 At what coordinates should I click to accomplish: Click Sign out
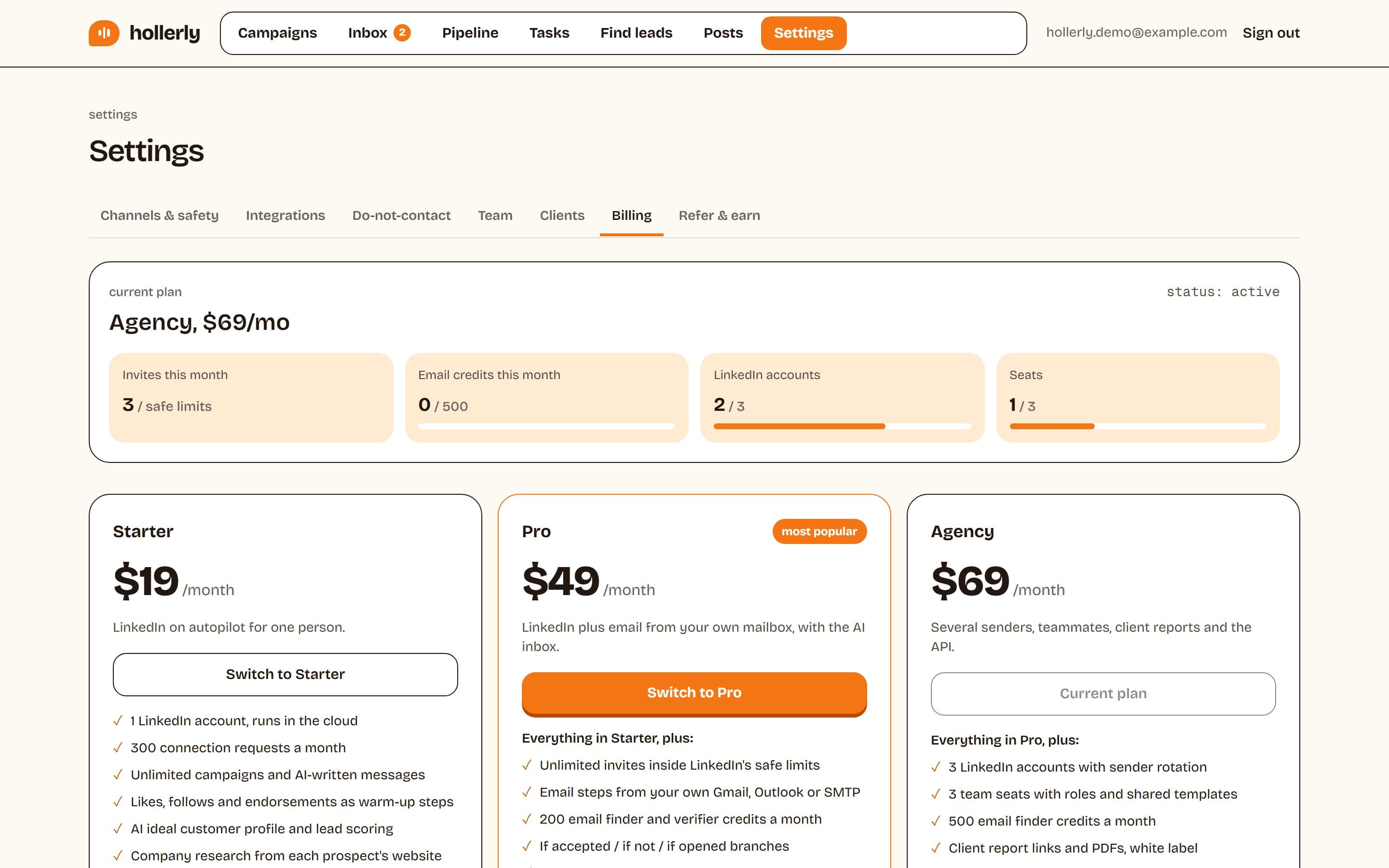(x=1271, y=33)
